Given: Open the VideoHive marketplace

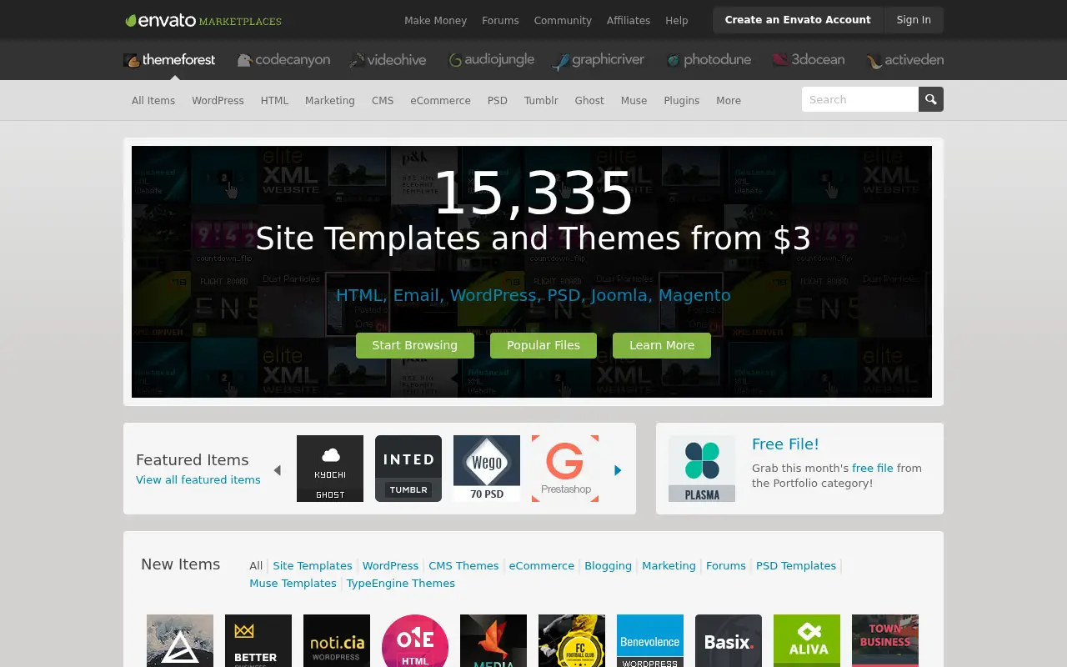Looking at the screenshot, I should (x=388, y=60).
